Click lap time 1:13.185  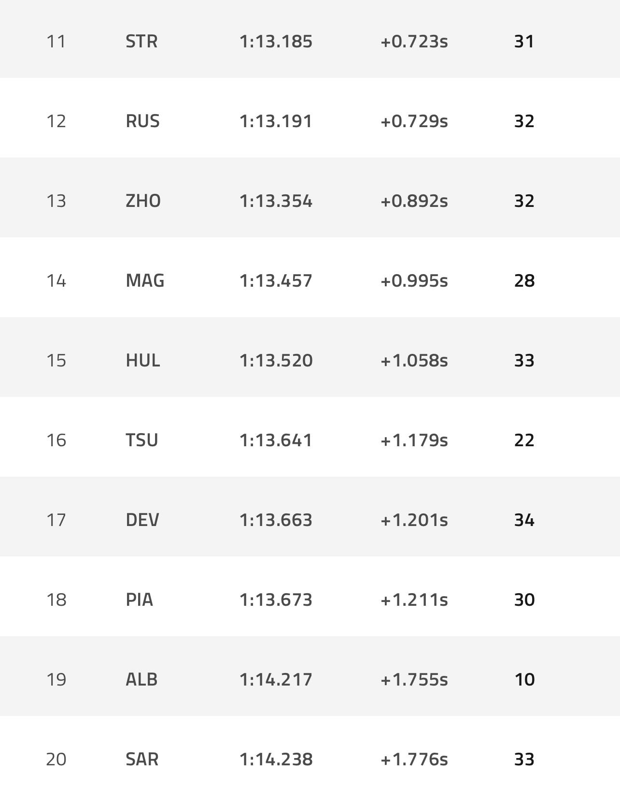pyautogui.click(x=276, y=42)
